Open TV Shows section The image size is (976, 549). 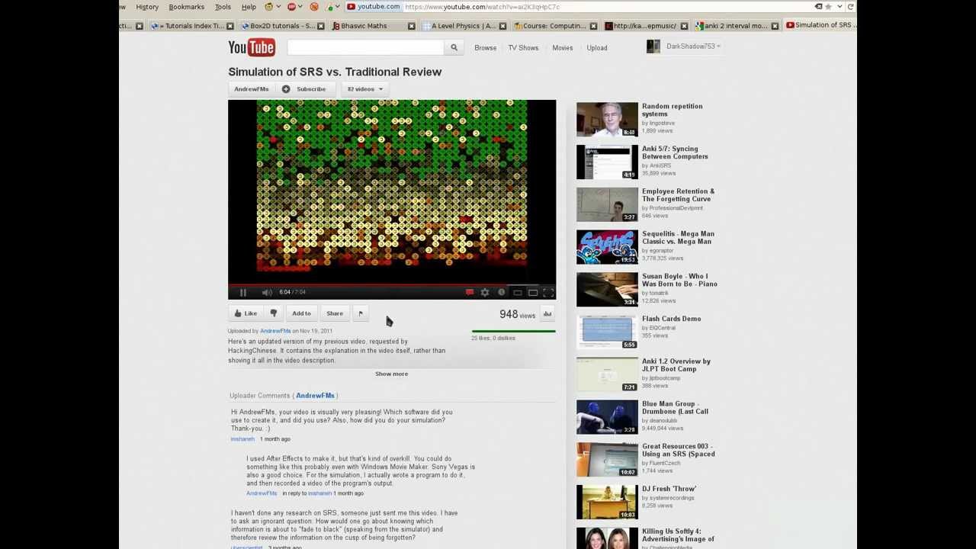click(x=523, y=47)
